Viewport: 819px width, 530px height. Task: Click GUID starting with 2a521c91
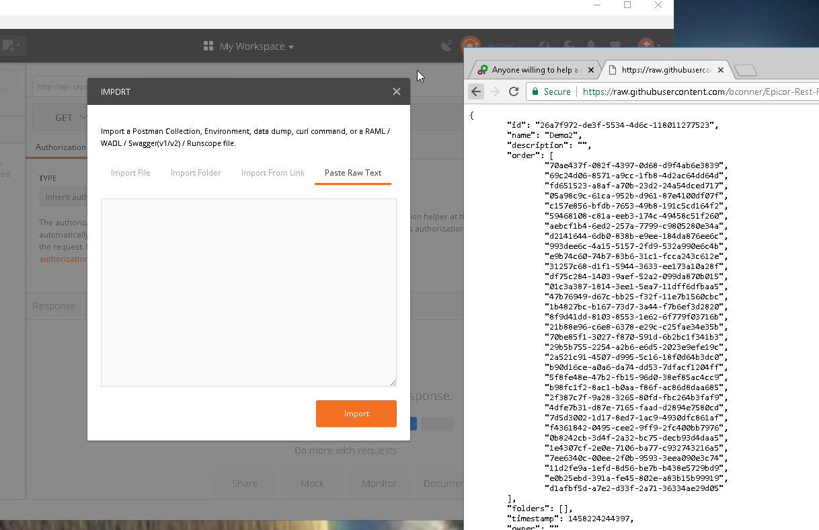tap(636, 357)
